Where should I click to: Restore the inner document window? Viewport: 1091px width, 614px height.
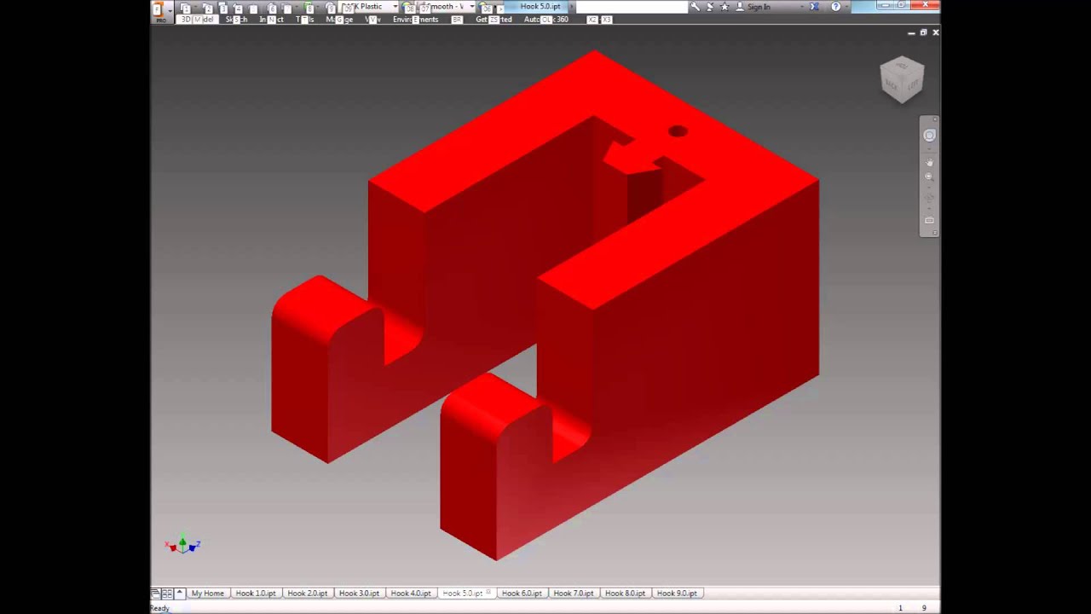(x=923, y=32)
